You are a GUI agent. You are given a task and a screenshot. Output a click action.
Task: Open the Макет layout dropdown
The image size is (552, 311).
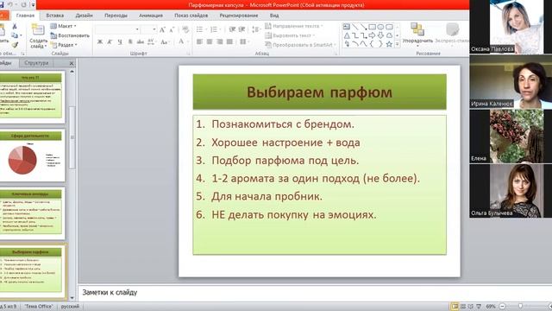[x=63, y=26]
